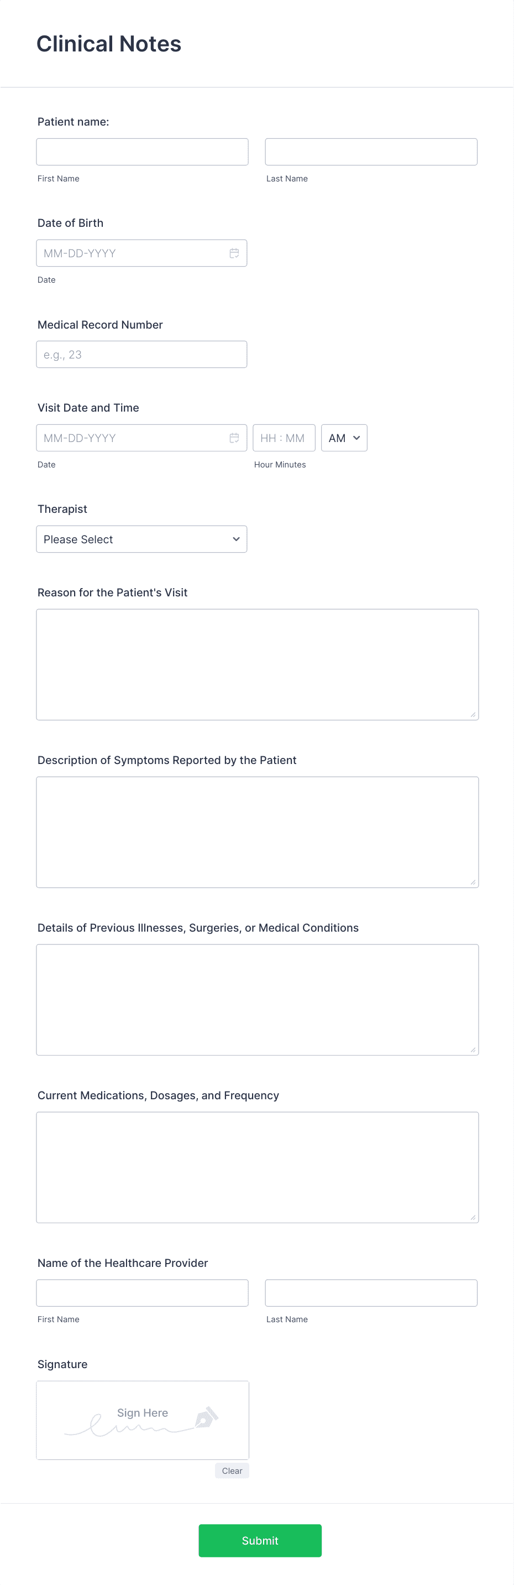Screen dimensions: 514x1585
Task: Select AM/PM in the visit time dropdown
Action: [343, 438]
